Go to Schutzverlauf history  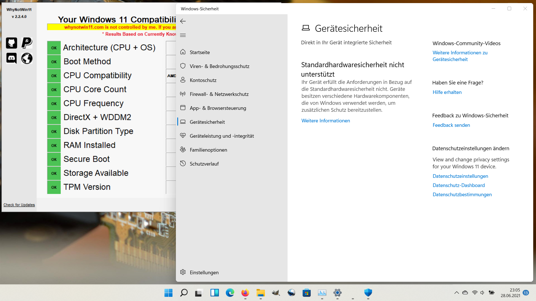(204, 164)
